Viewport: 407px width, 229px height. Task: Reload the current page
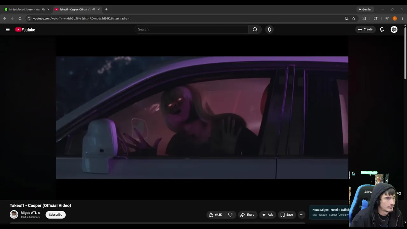tap(20, 18)
